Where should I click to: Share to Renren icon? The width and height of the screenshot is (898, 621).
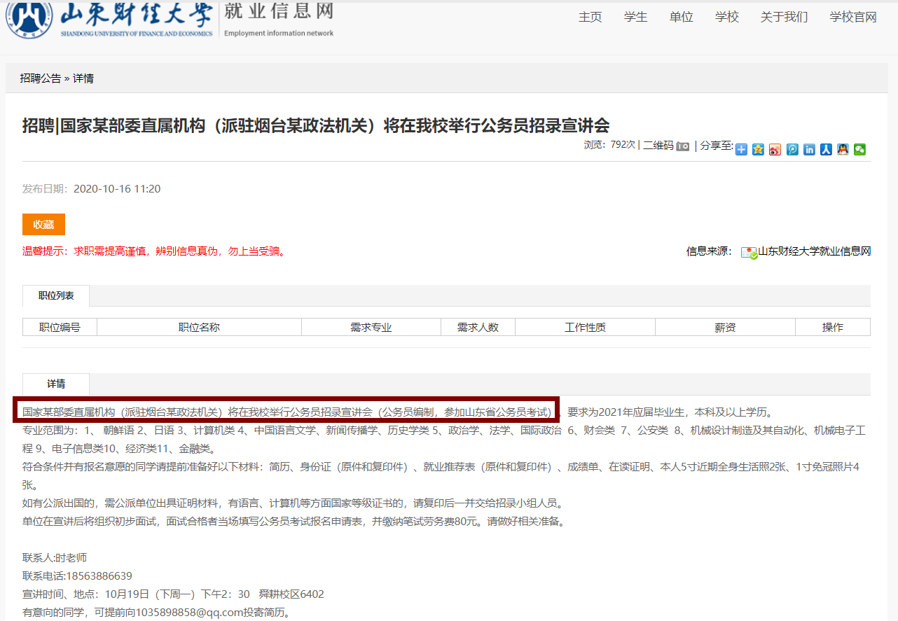coord(826,149)
